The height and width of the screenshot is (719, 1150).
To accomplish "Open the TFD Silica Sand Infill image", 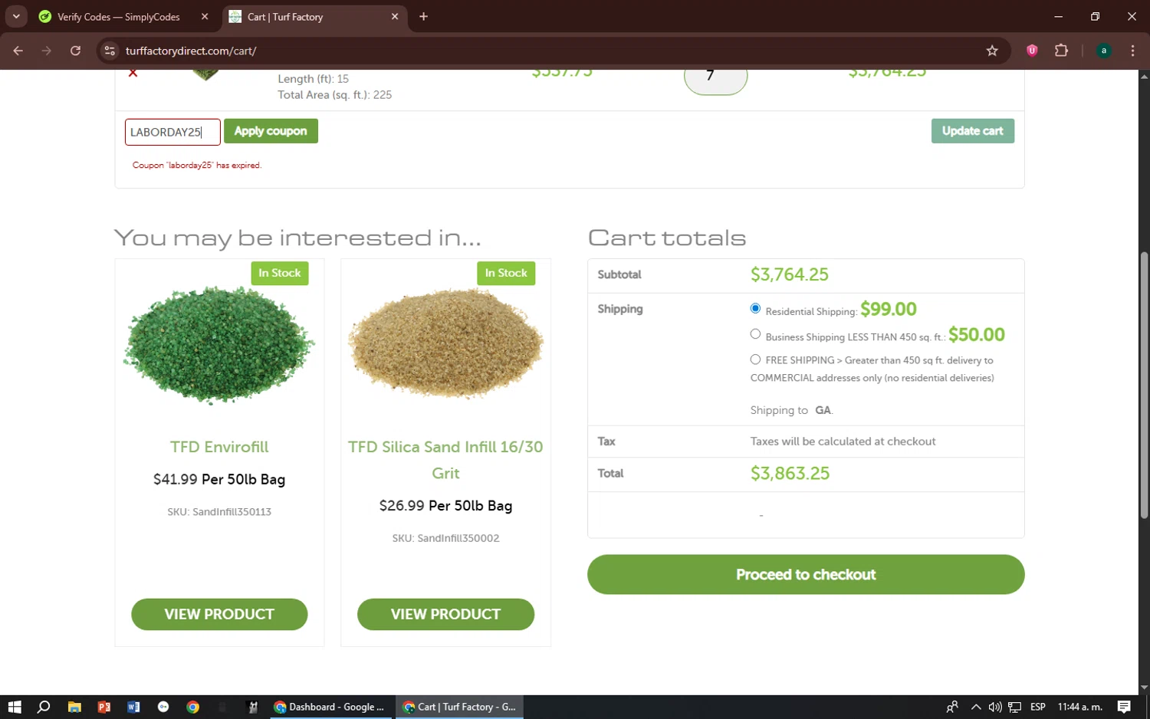I will click(445, 343).
